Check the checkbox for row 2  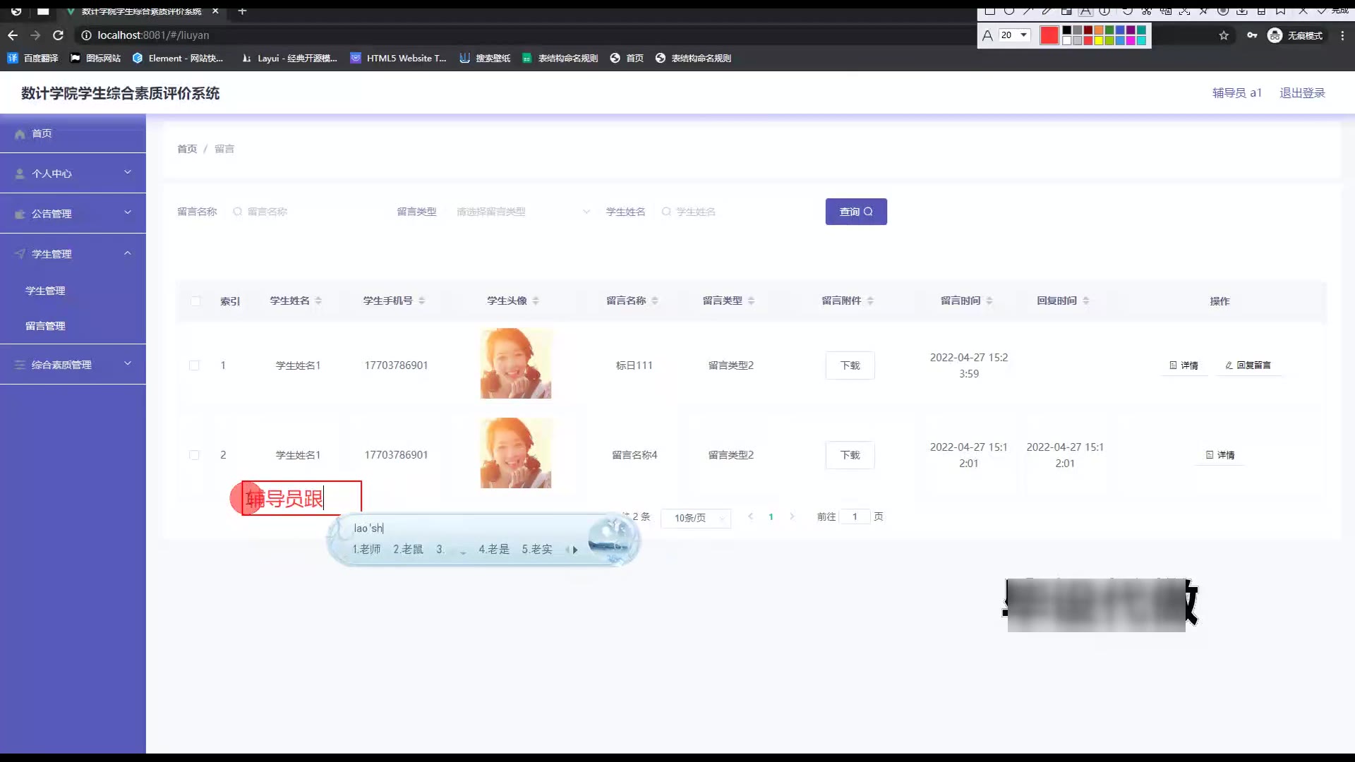(194, 455)
